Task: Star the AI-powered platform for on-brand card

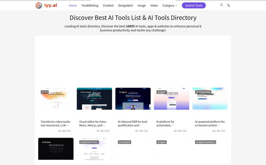Action: click(x=213, y=131)
